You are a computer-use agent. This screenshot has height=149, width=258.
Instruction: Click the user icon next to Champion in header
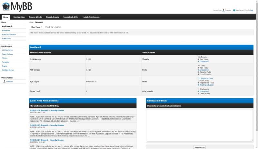(223, 10)
